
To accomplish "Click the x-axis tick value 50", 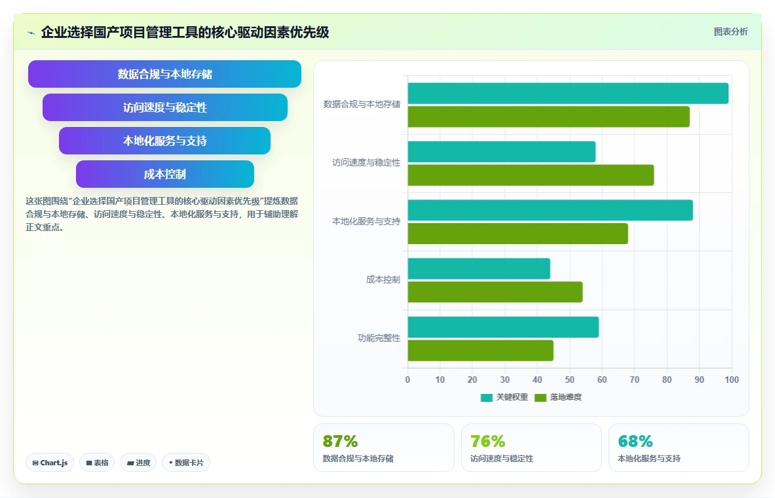I will point(569,380).
